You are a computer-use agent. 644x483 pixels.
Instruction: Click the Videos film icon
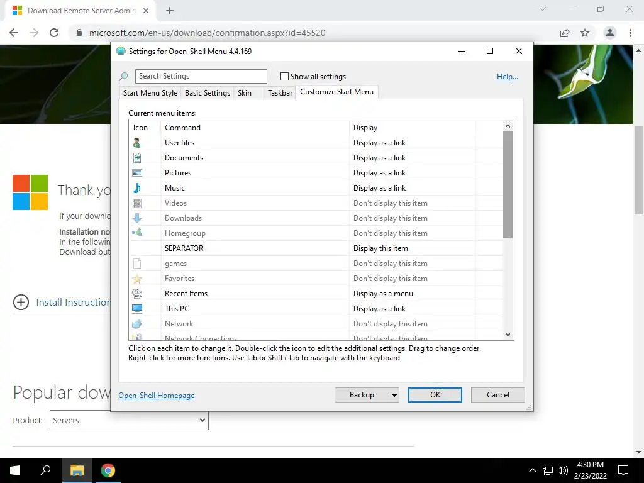click(137, 203)
